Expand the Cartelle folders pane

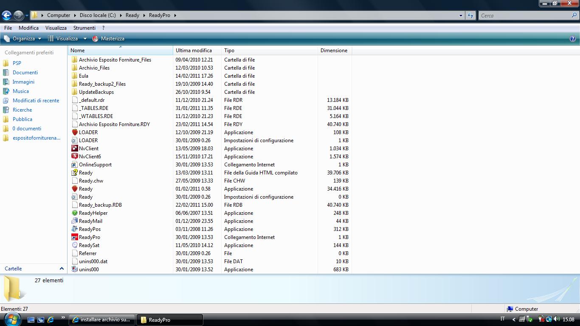(x=62, y=269)
